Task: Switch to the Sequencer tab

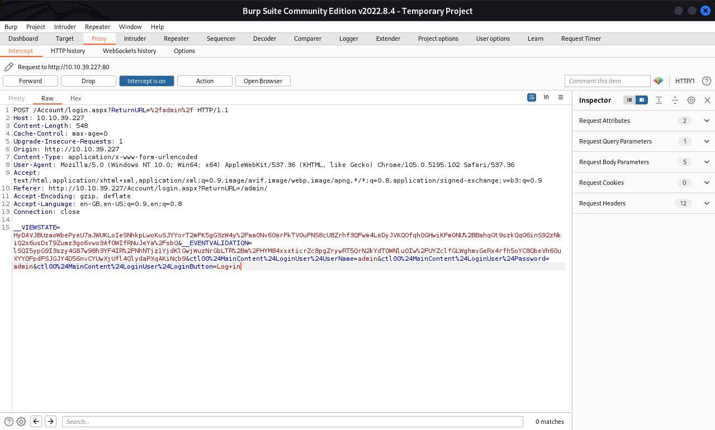Action: 221,39
